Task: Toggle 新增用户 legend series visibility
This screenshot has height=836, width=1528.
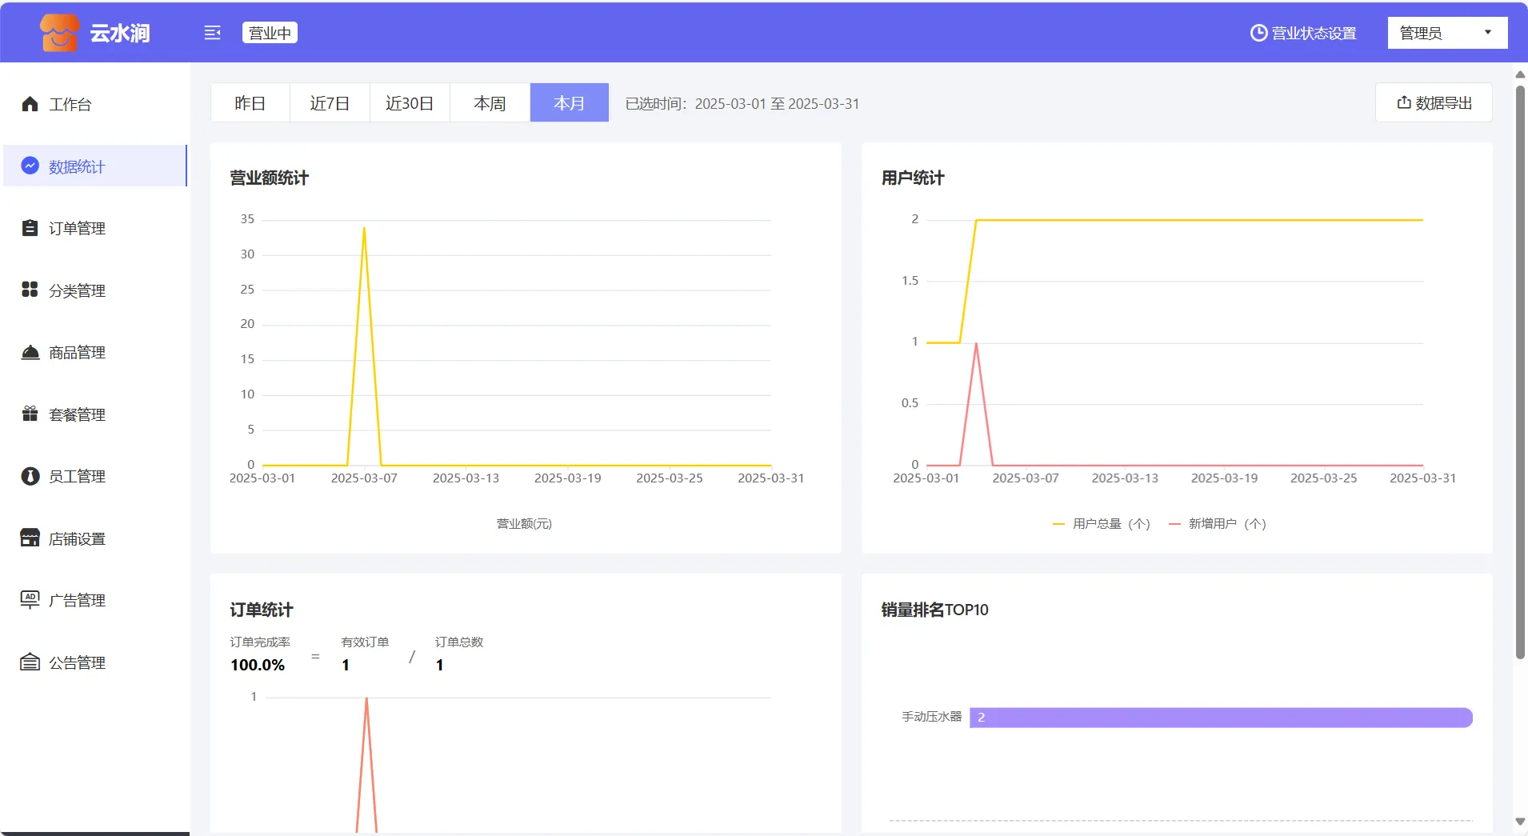Action: pos(1217,524)
